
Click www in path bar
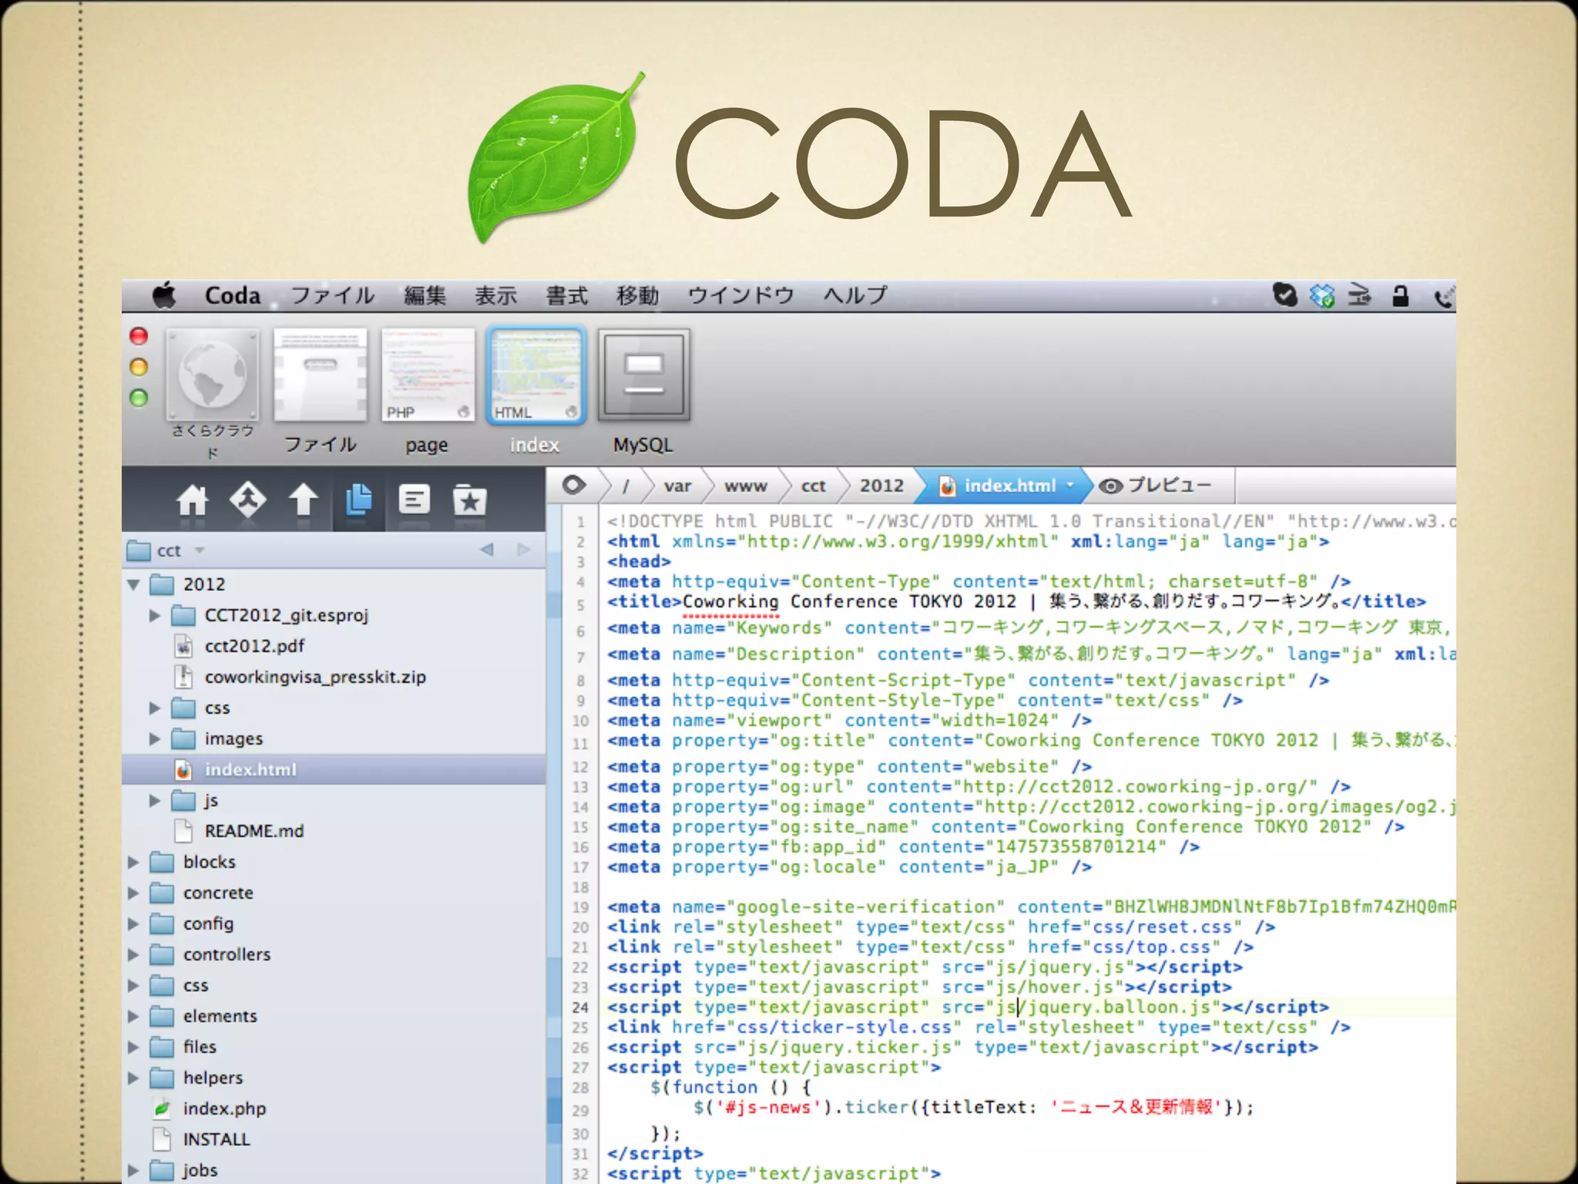pyautogui.click(x=745, y=486)
